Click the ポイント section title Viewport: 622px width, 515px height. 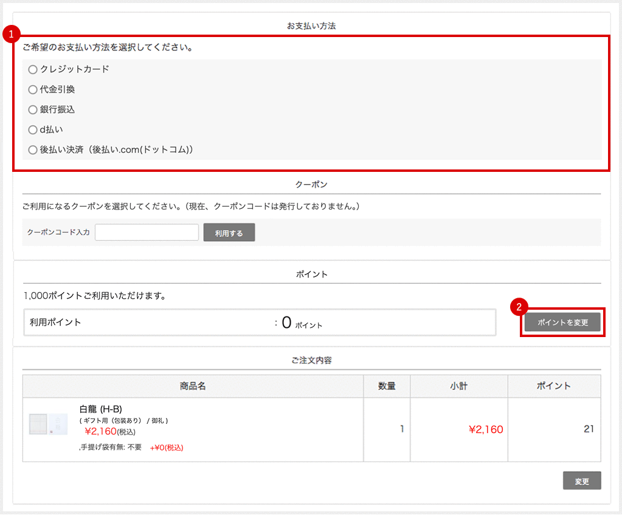click(311, 273)
